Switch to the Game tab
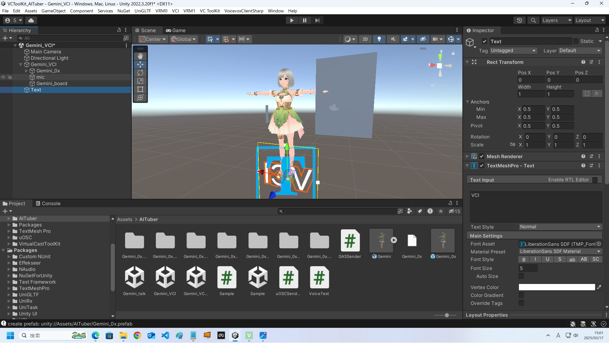The height and width of the screenshot is (343, 609). [x=176, y=30]
